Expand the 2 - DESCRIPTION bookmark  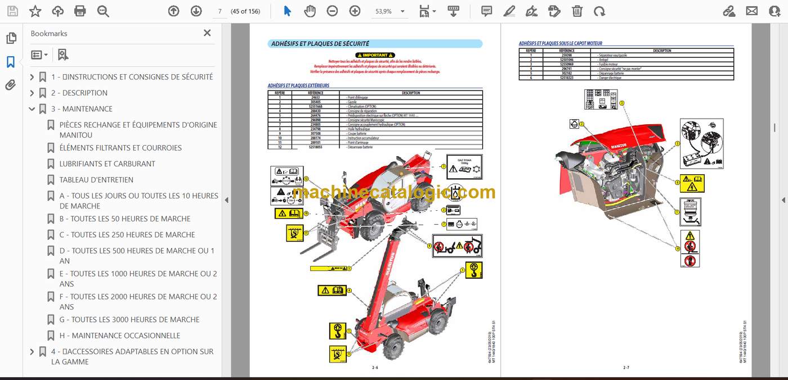coord(32,93)
